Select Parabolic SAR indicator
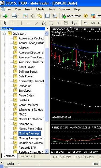The image size is (101, 168). click(x=27, y=148)
